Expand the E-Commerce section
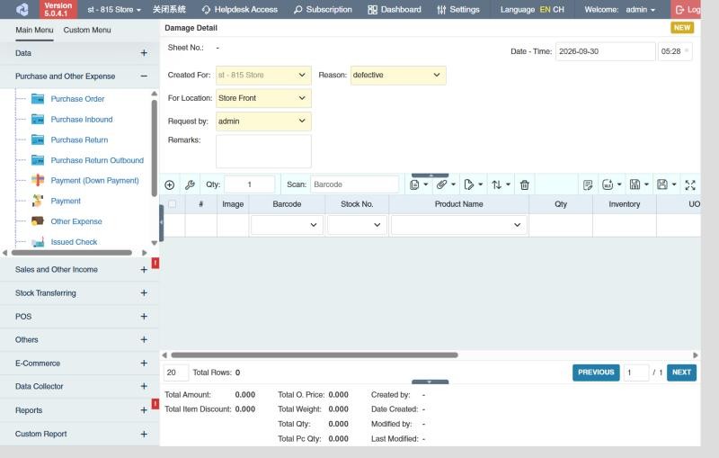 pyautogui.click(x=144, y=363)
